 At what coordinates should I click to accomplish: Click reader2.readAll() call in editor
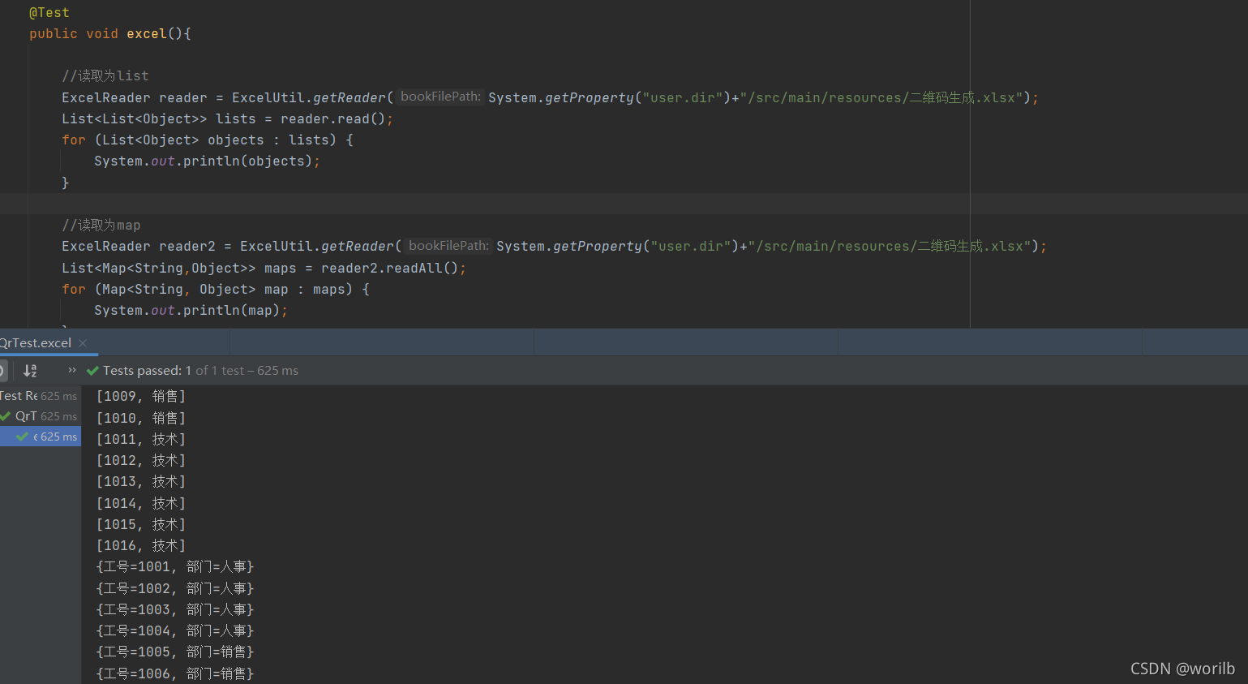click(x=390, y=269)
